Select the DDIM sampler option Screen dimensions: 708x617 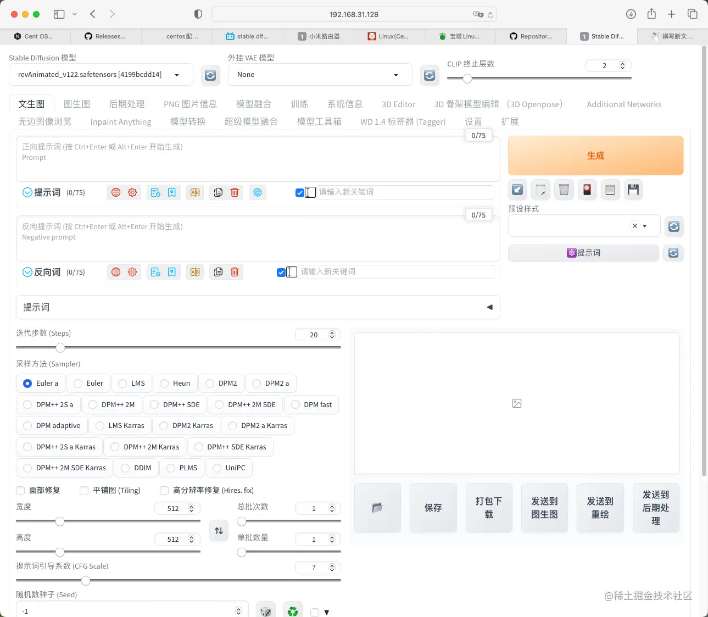[x=136, y=468]
